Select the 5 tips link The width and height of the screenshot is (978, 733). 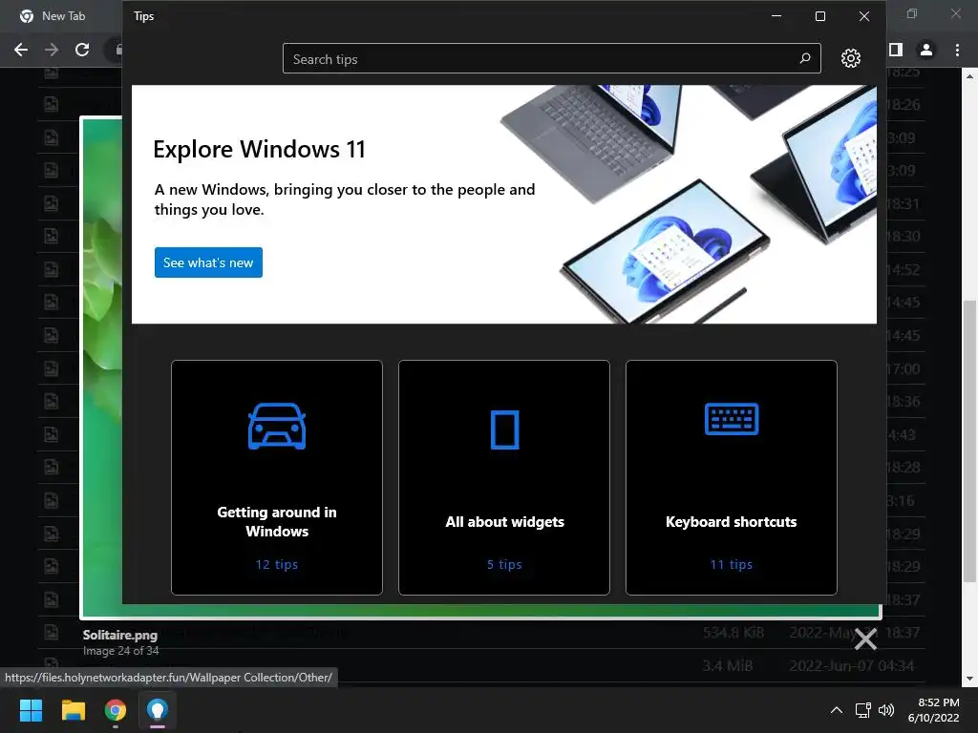(504, 564)
